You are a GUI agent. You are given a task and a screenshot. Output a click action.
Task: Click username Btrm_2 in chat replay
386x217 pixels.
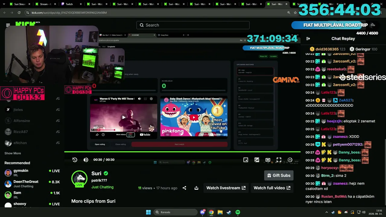tap(327, 176)
